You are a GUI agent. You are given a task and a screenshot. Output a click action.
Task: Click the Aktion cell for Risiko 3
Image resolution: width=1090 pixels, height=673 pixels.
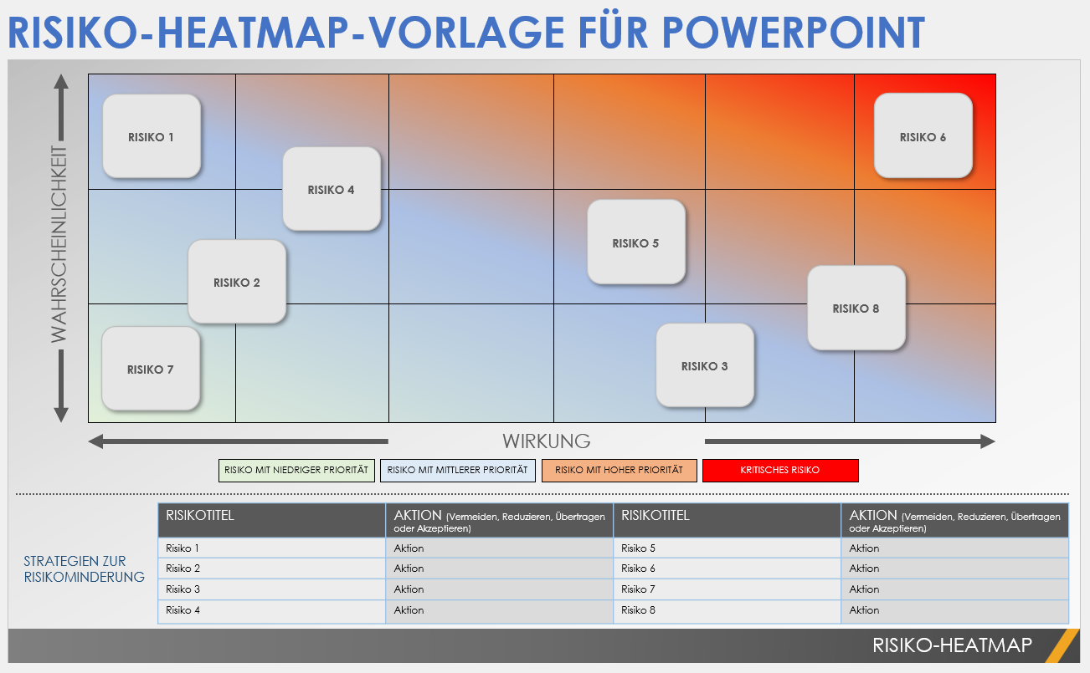[x=499, y=589]
